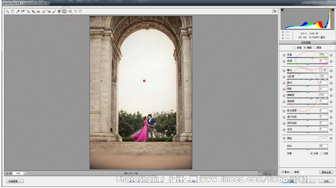Toggle shadow clipping warning on histogram
The height and width of the screenshot is (188, 336).
[x=282, y=10]
